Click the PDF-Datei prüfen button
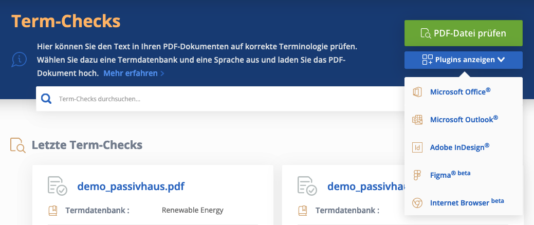534x225 pixels. tap(464, 33)
